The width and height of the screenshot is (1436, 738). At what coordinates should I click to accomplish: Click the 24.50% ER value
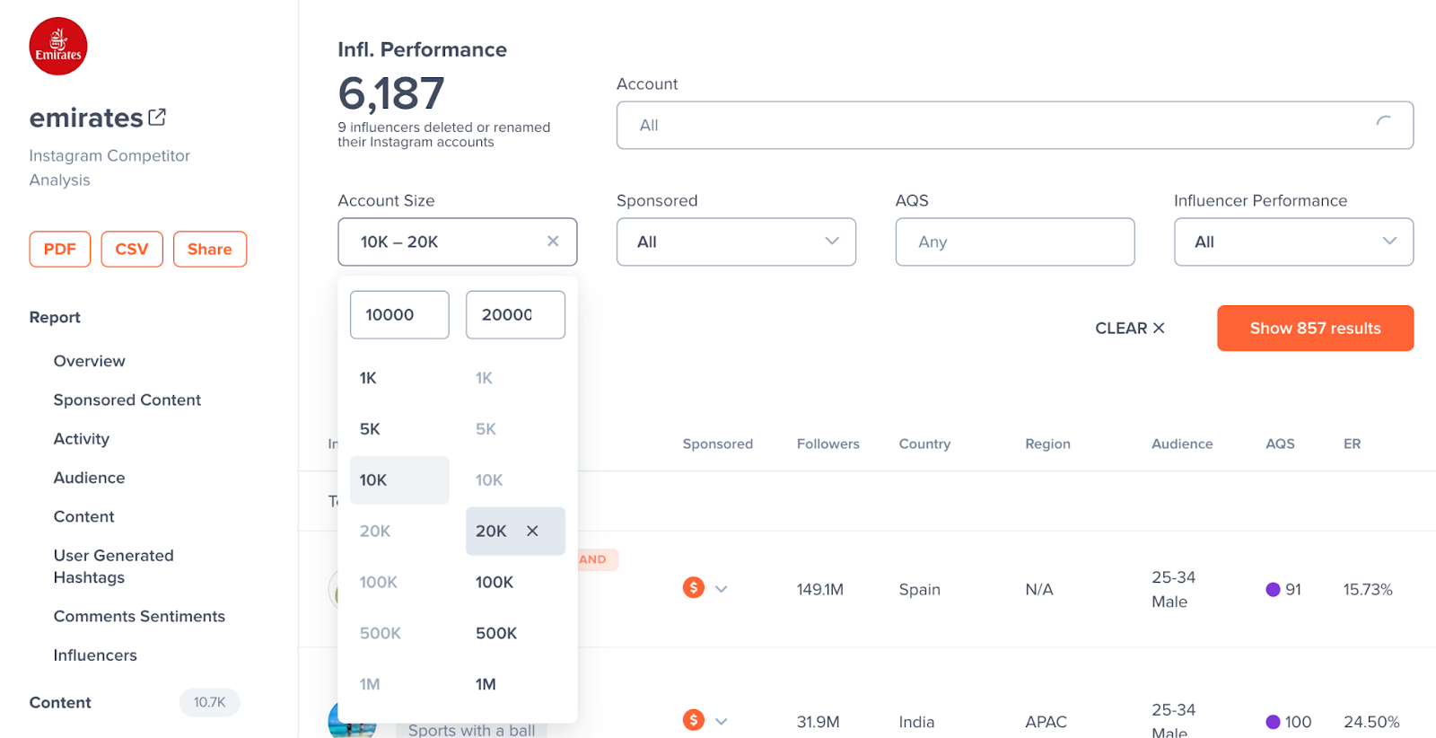pyautogui.click(x=1371, y=722)
